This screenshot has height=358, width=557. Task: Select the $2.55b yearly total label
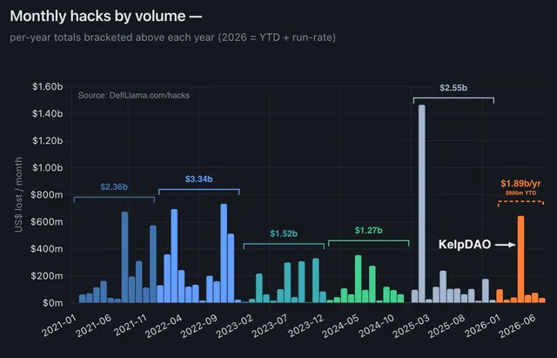(453, 88)
